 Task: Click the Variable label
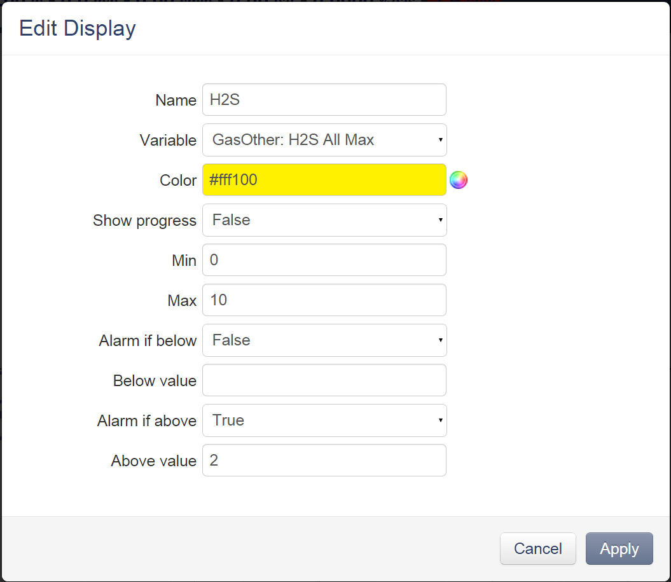coord(168,140)
